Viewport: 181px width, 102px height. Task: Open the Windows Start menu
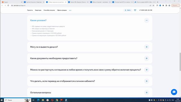pyautogui.click(x=2, y=100)
